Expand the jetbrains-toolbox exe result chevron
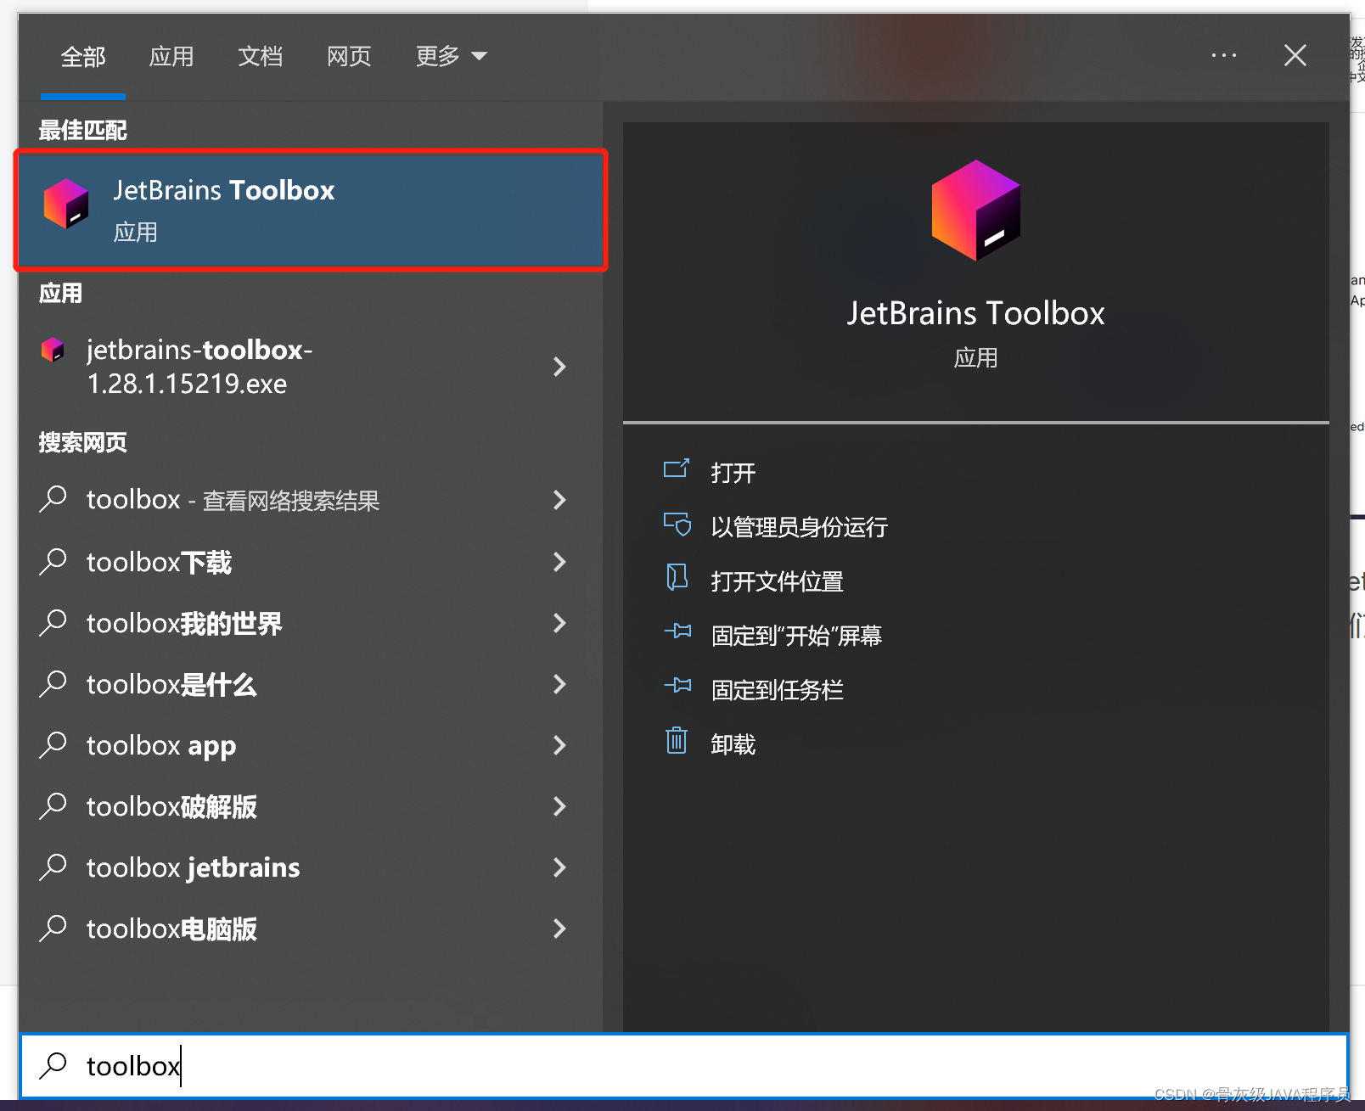This screenshot has width=1365, height=1111. pyautogui.click(x=559, y=367)
